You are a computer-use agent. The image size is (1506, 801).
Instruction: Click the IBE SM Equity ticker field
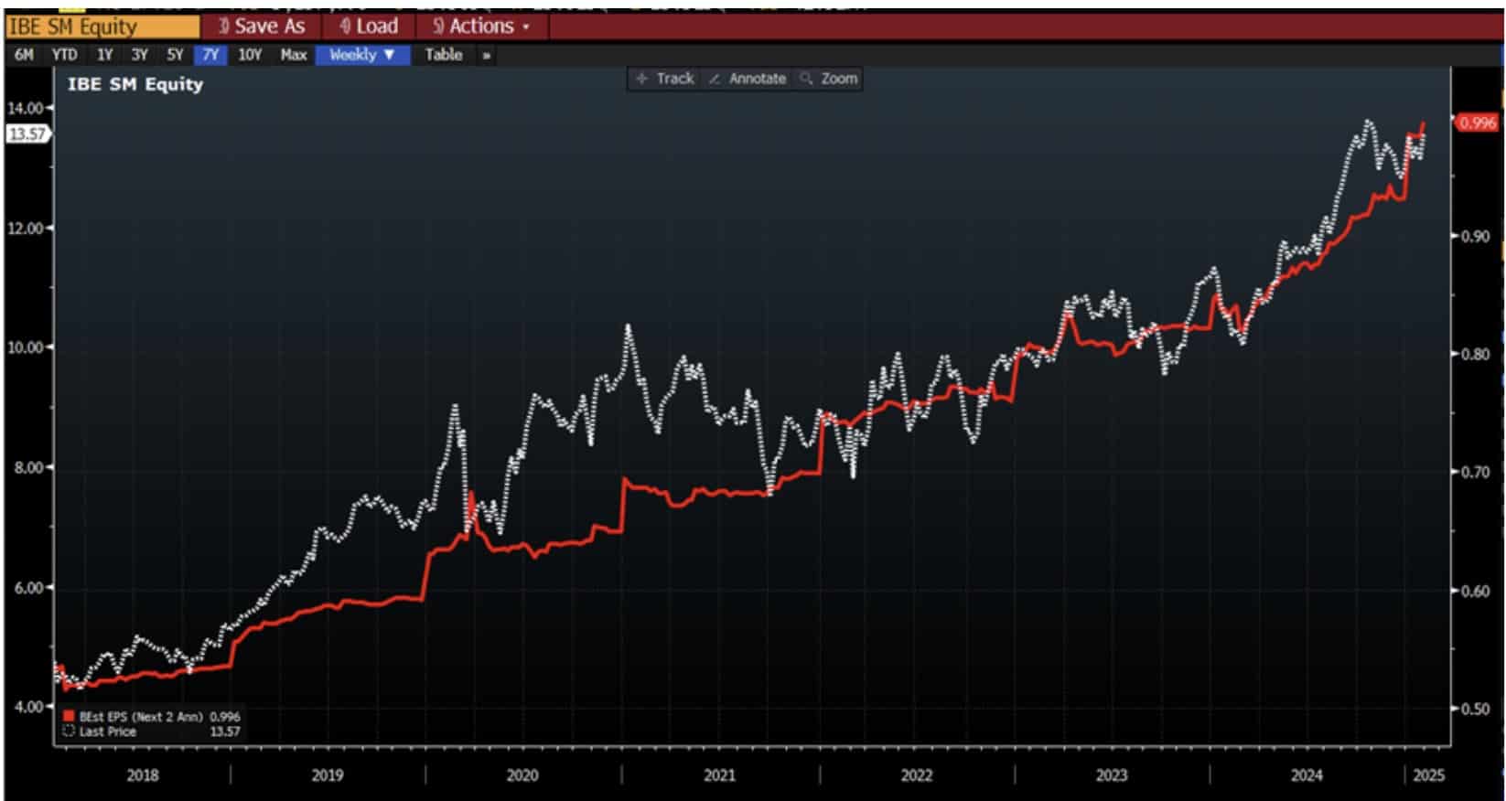point(101,27)
